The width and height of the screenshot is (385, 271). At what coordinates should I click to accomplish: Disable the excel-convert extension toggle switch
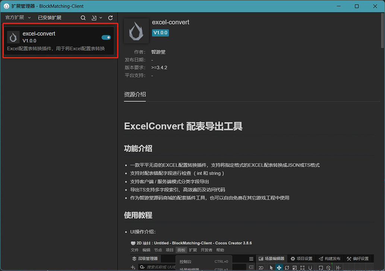[106, 37]
